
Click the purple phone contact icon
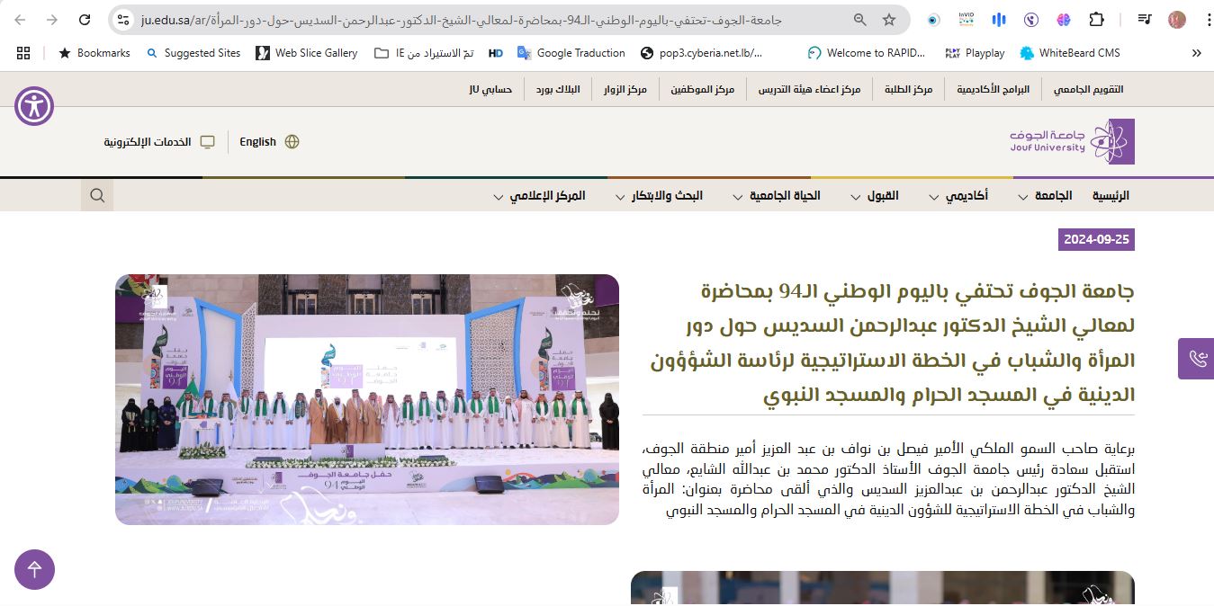(1197, 359)
